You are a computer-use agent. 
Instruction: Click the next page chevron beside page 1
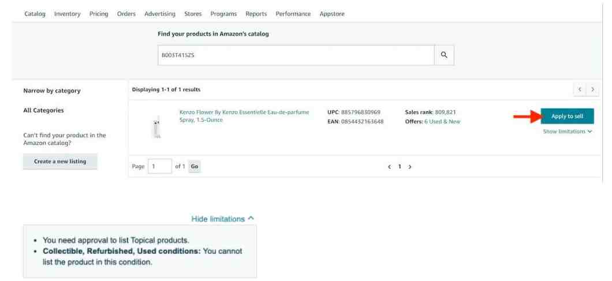[x=410, y=167]
